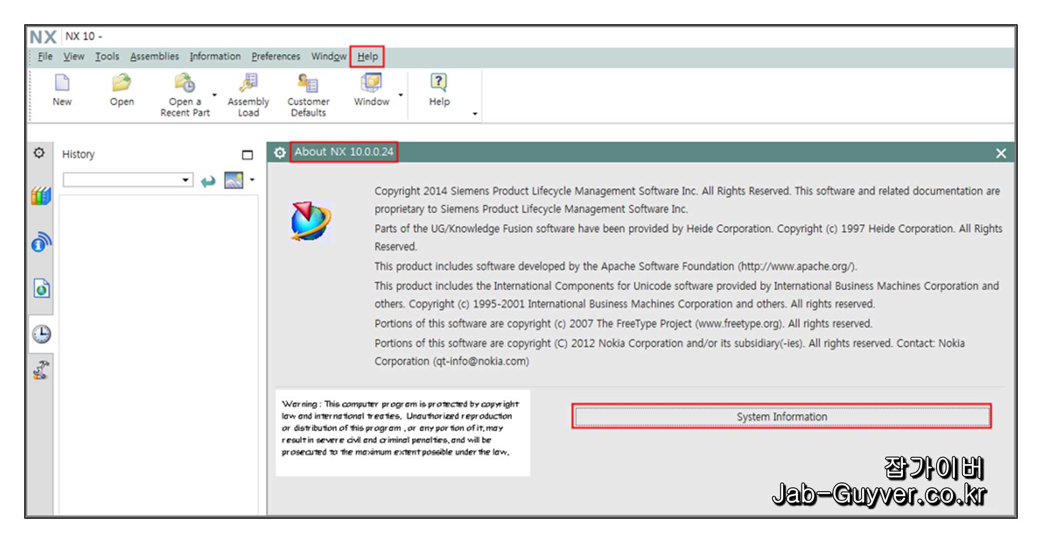Click the Open a Recent Part icon
Viewport: 1042px width, 543px height.
click(184, 83)
